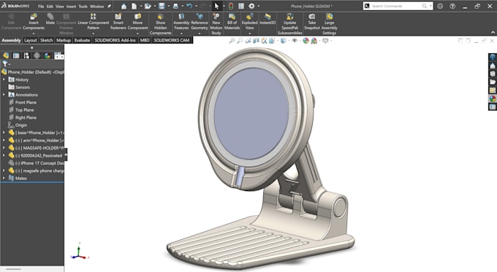This screenshot has height=272, width=497.
Task: Open the Options gear icon
Action: click(x=251, y=6)
